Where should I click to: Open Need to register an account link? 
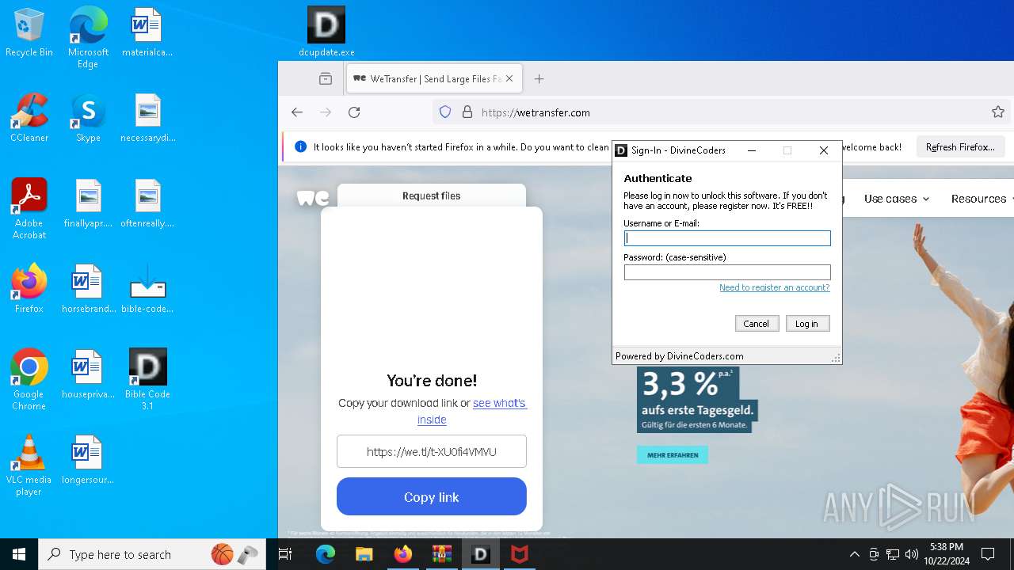774,287
